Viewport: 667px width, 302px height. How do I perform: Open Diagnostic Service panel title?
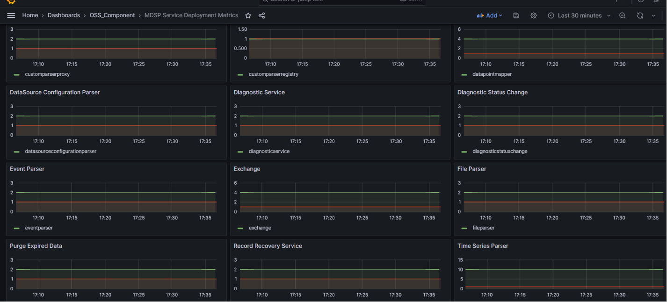[259, 92]
